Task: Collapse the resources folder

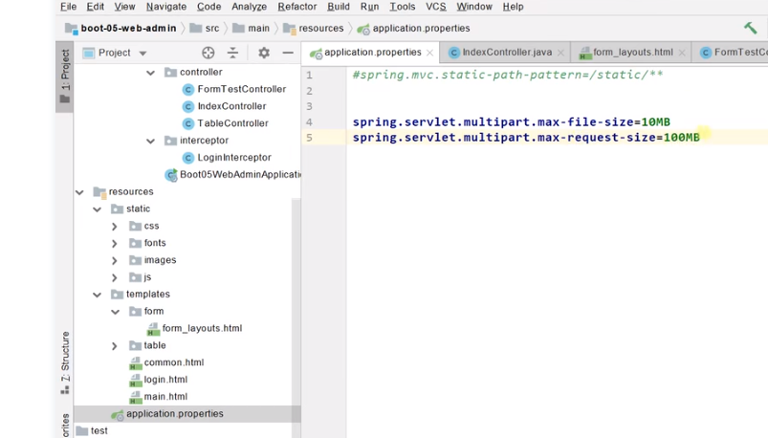Action: pos(79,192)
